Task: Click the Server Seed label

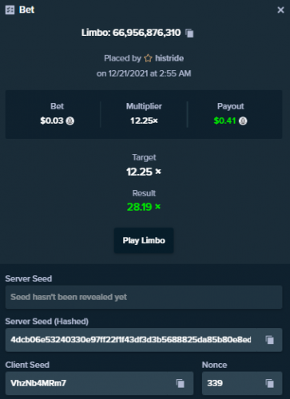Action: (x=29, y=279)
